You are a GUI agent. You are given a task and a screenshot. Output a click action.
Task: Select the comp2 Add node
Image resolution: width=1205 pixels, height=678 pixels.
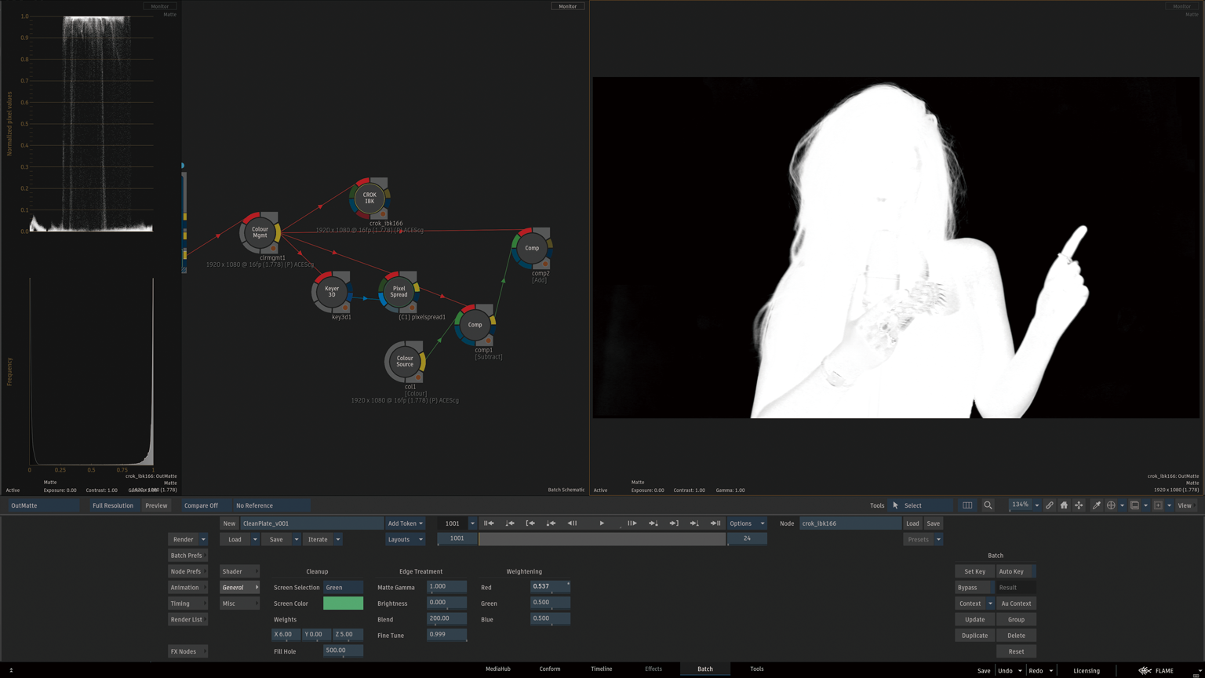pos(532,248)
